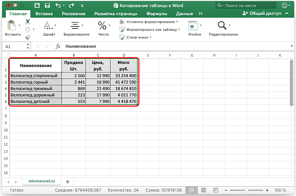296x196 pixels.
Task: Click the Select All corner triangle
Action: pyautogui.click(x=6, y=55)
